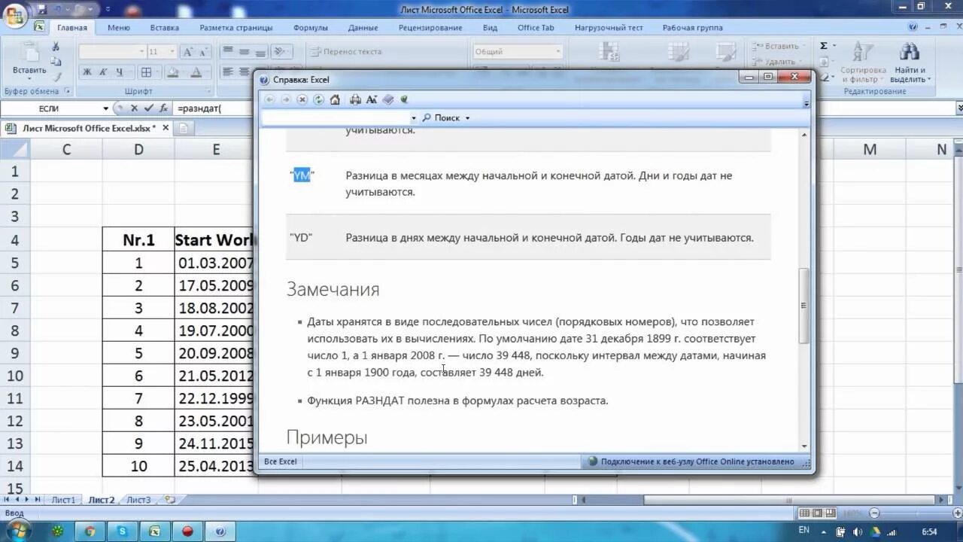
Task: Open Insert Function fx dialog
Action: click(x=163, y=108)
